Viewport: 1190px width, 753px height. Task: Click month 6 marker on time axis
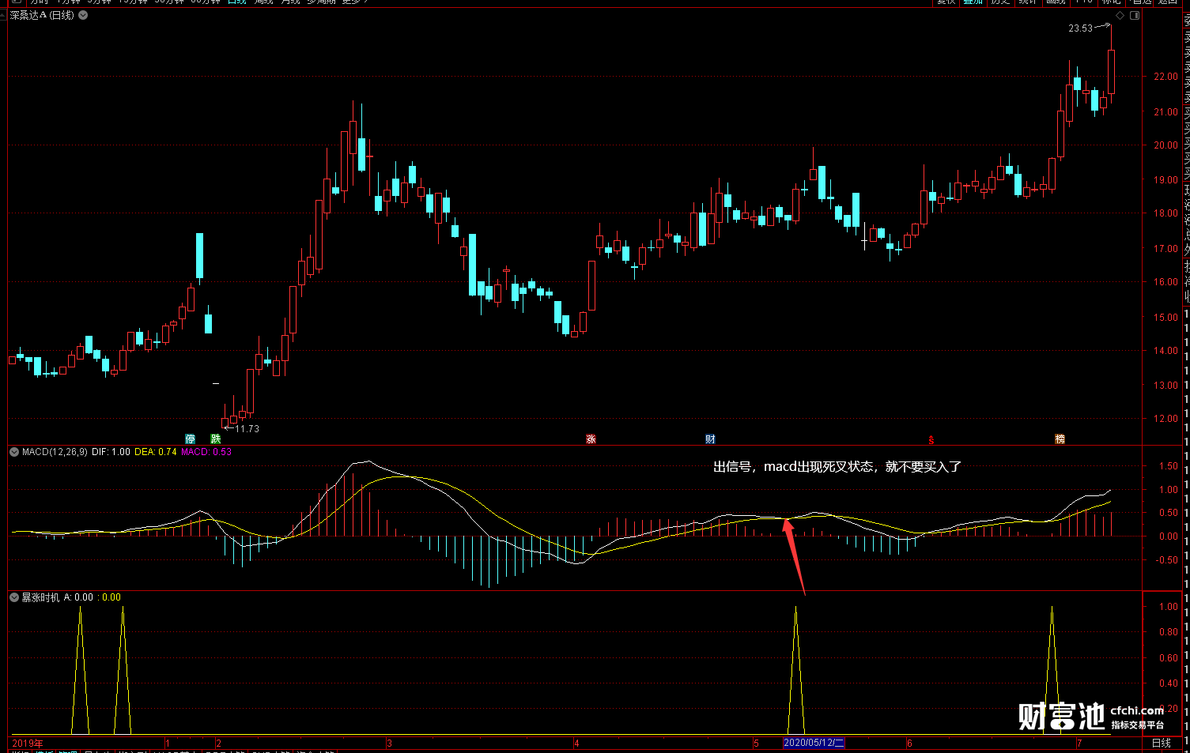pyautogui.click(x=910, y=744)
